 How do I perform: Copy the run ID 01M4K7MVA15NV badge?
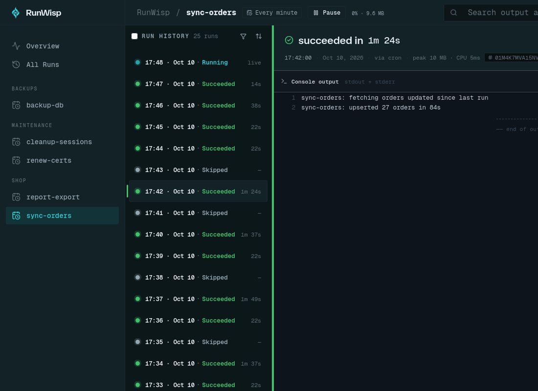[x=511, y=58]
